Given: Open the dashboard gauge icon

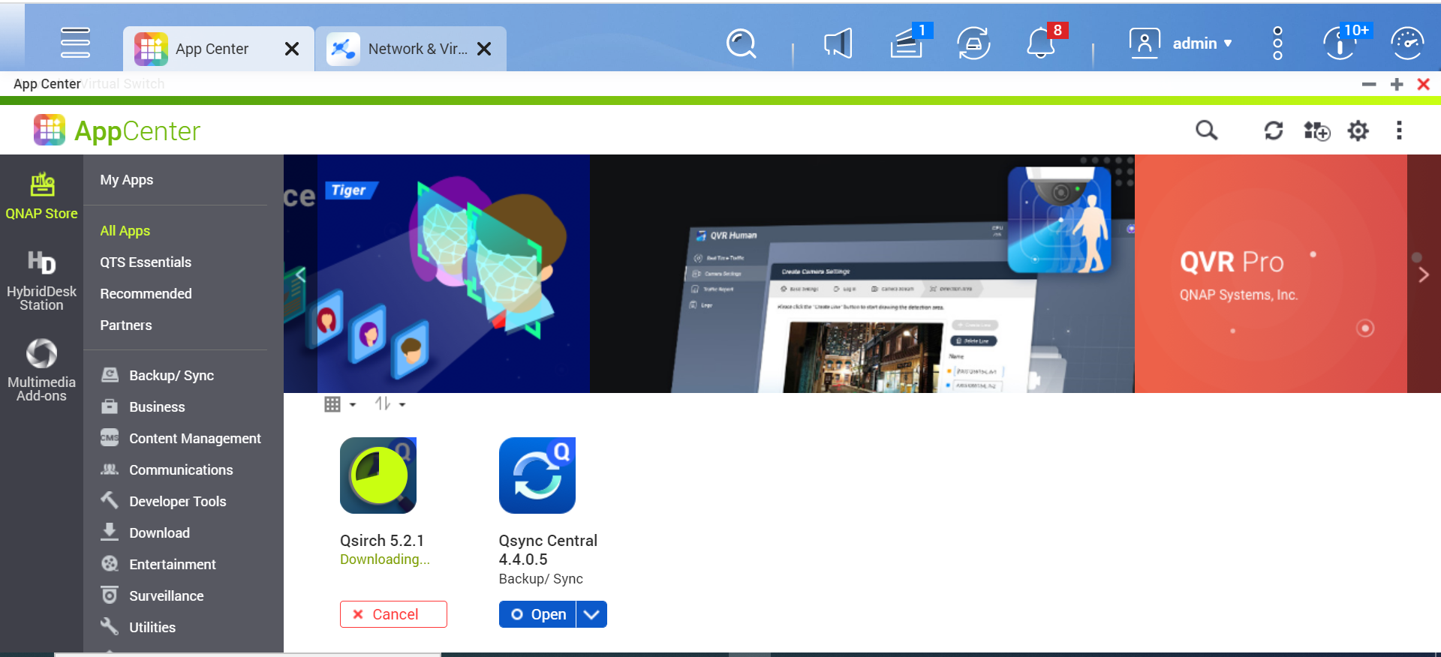Looking at the screenshot, I should (x=1407, y=43).
